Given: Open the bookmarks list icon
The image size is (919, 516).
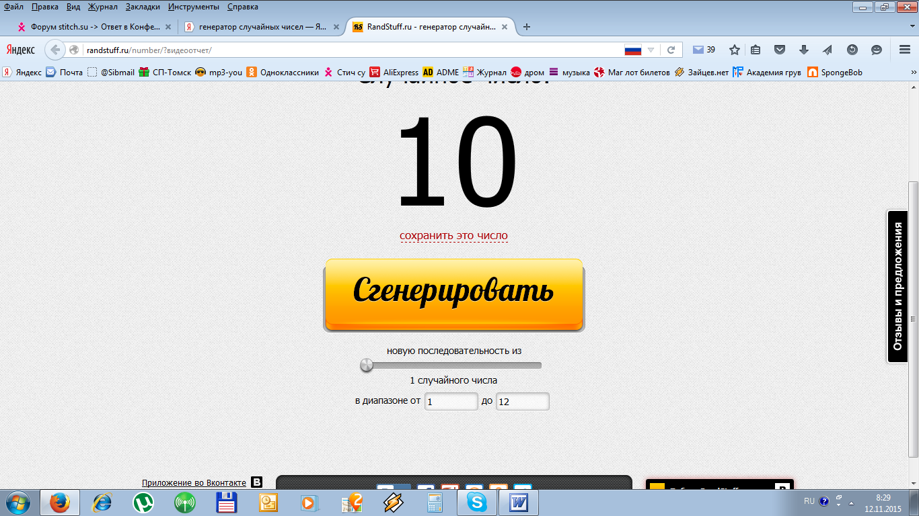Looking at the screenshot, I should click(x=756, y=50).
